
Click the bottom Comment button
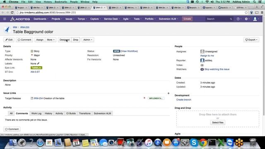point(12,129)
